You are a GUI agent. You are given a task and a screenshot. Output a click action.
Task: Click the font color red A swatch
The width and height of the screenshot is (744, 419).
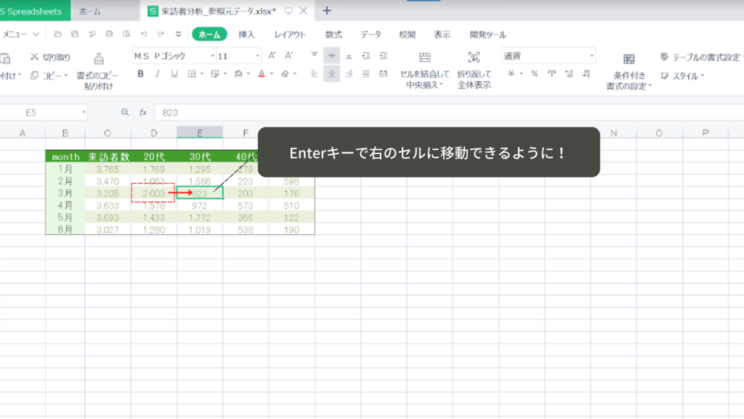point(260,73)
